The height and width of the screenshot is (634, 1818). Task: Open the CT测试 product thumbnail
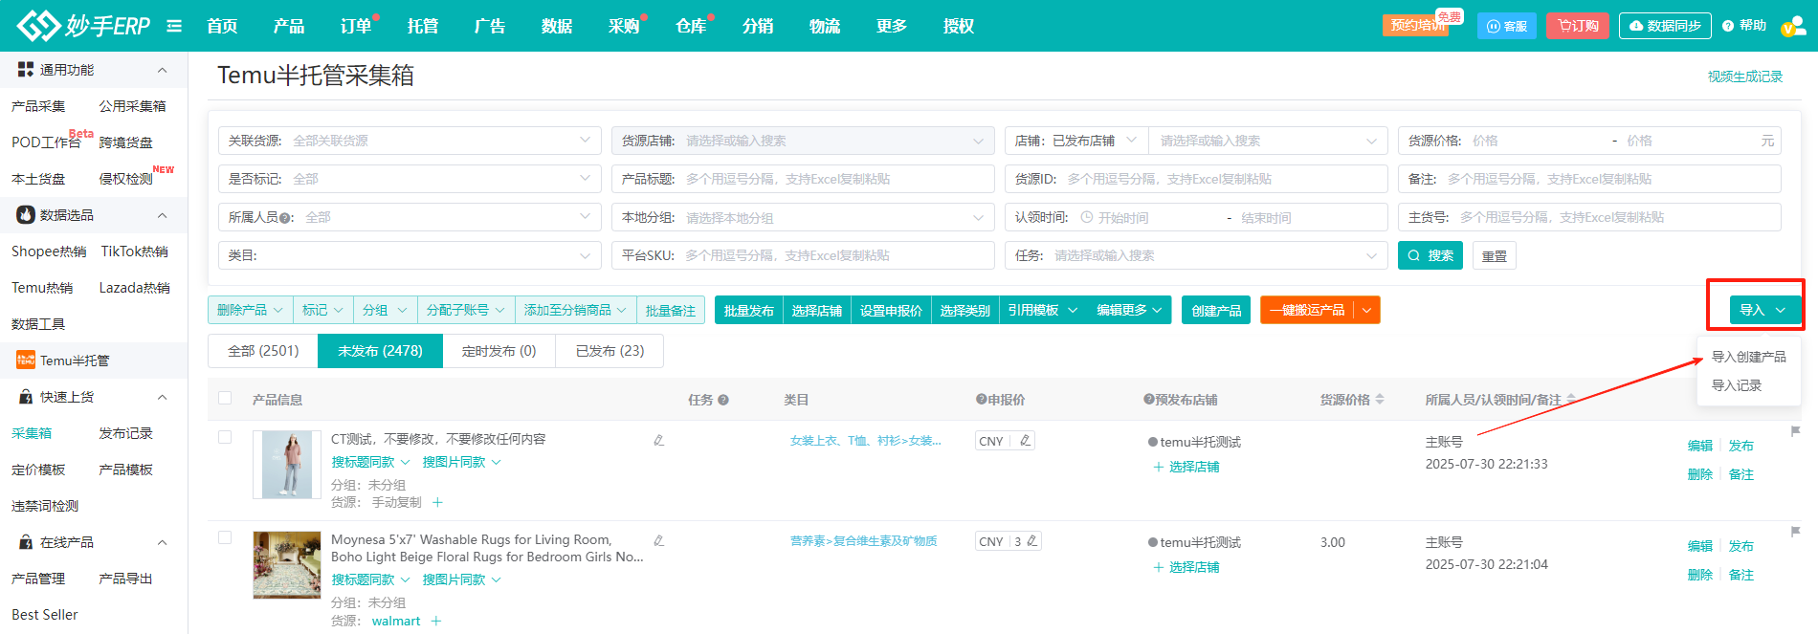tap(287, 465)
